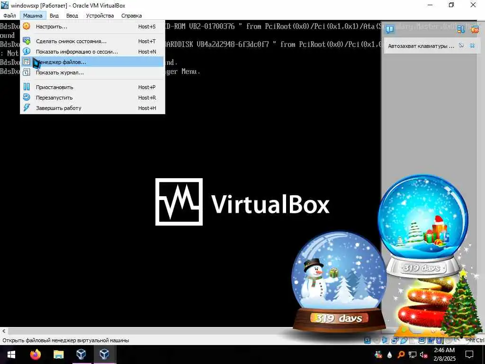Close the open Машина menu header

[x=33, y=16]
